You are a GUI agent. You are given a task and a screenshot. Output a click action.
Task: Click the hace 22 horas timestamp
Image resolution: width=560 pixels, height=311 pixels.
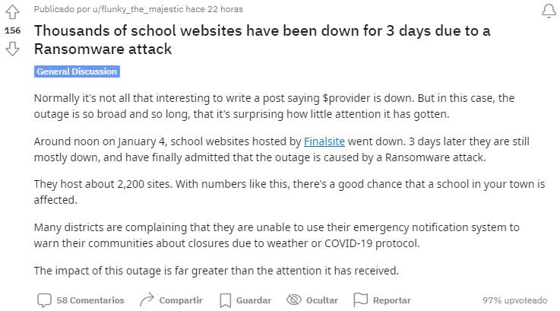(214, 9)
